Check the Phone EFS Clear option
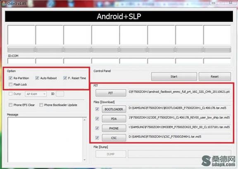 coord(10,105)
